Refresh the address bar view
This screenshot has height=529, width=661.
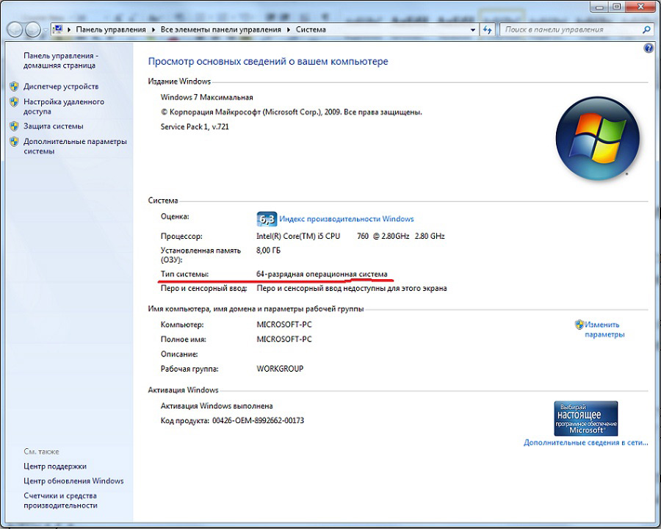[x=488, y=29]
